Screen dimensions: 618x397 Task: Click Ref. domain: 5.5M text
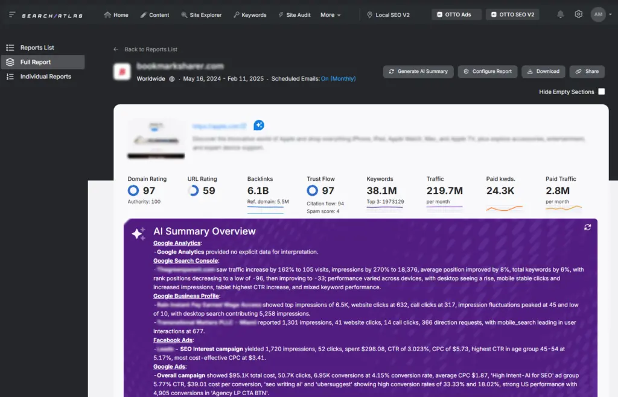[x=268, y=202]
